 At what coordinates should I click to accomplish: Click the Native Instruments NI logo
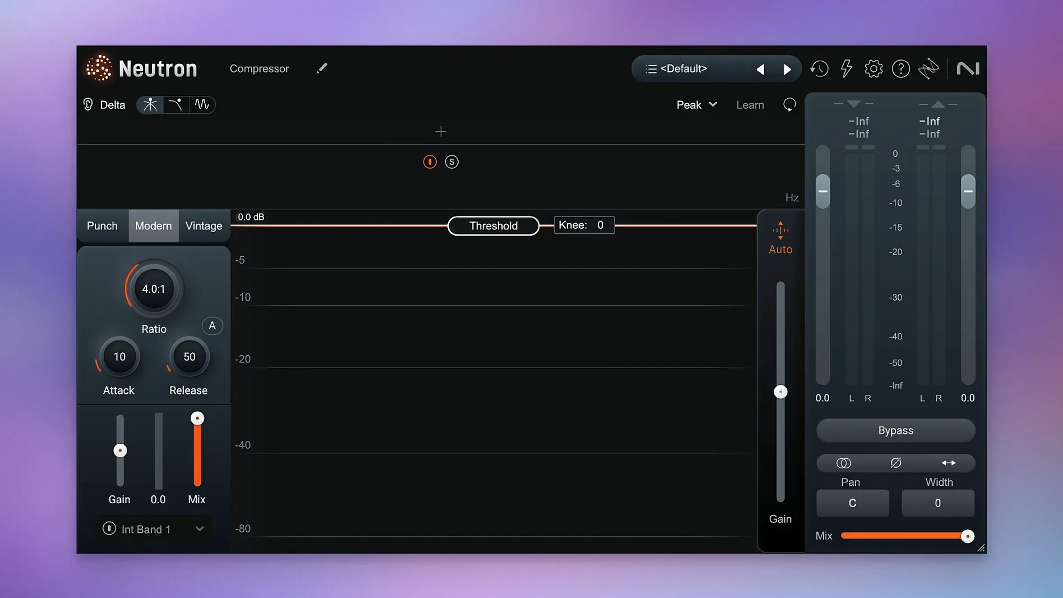coord(968,68)
